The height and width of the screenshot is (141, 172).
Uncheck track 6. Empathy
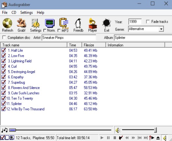[4, 77]
